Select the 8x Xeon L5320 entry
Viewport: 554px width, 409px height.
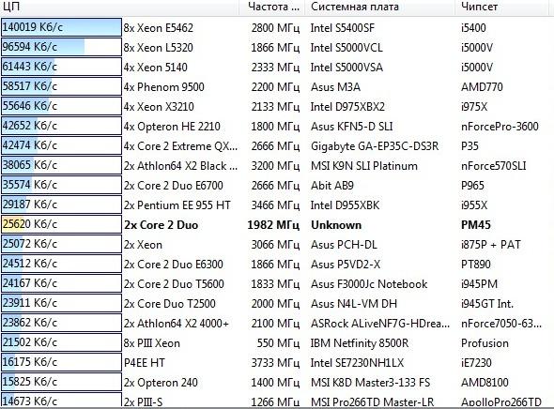[159, 48]
